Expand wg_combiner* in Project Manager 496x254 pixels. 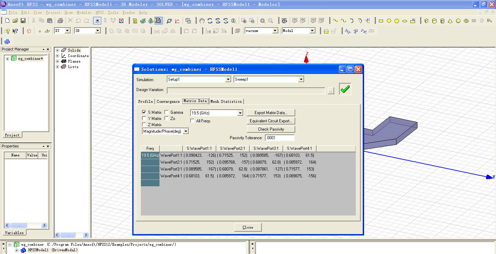[8, 59]
